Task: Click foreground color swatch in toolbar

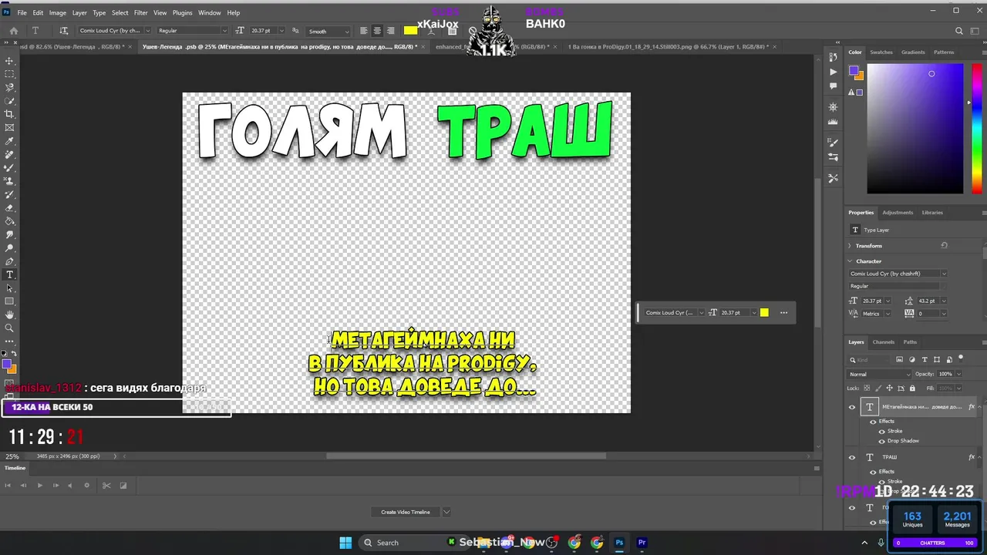Action: tap(6, 364)
